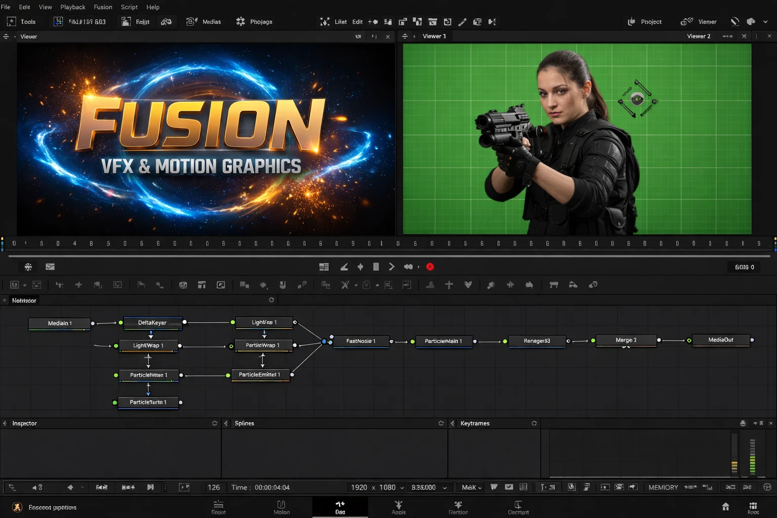This screenshot has width=777, height=518.
Task: Open the Medias panel
Action: (x=204, y=21)
